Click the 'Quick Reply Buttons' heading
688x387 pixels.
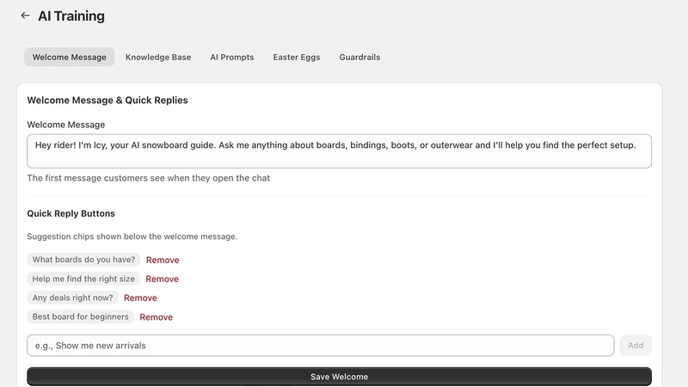tap(71, 213)
